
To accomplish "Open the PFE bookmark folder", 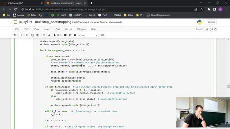I will pos(140,15).
